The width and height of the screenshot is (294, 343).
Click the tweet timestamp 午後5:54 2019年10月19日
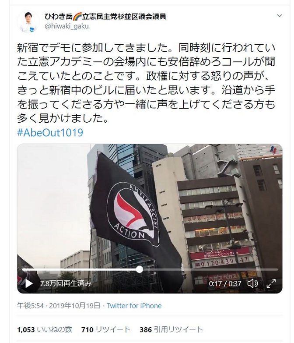coord(59,306)
